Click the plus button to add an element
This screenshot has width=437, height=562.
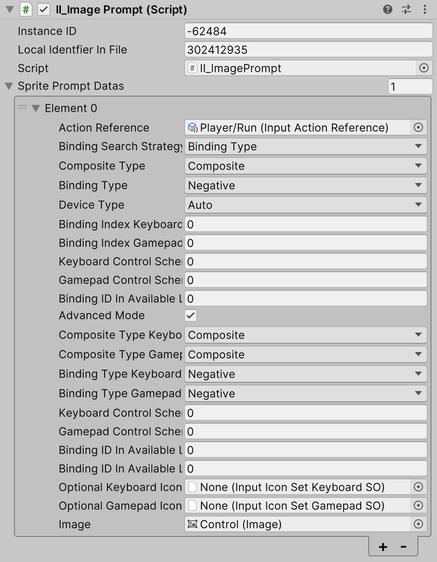click(383, 547)
